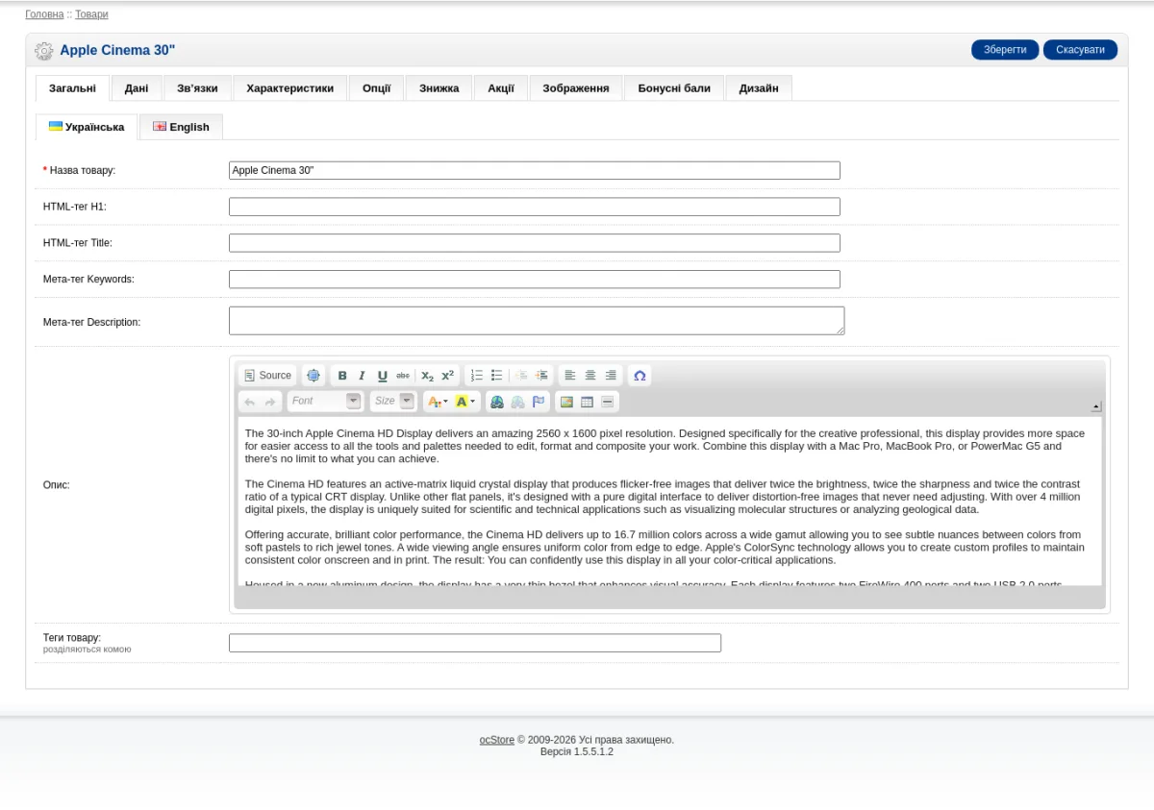1154x810 pixels.
Task: Insert a link in the description
Action: 497,402
